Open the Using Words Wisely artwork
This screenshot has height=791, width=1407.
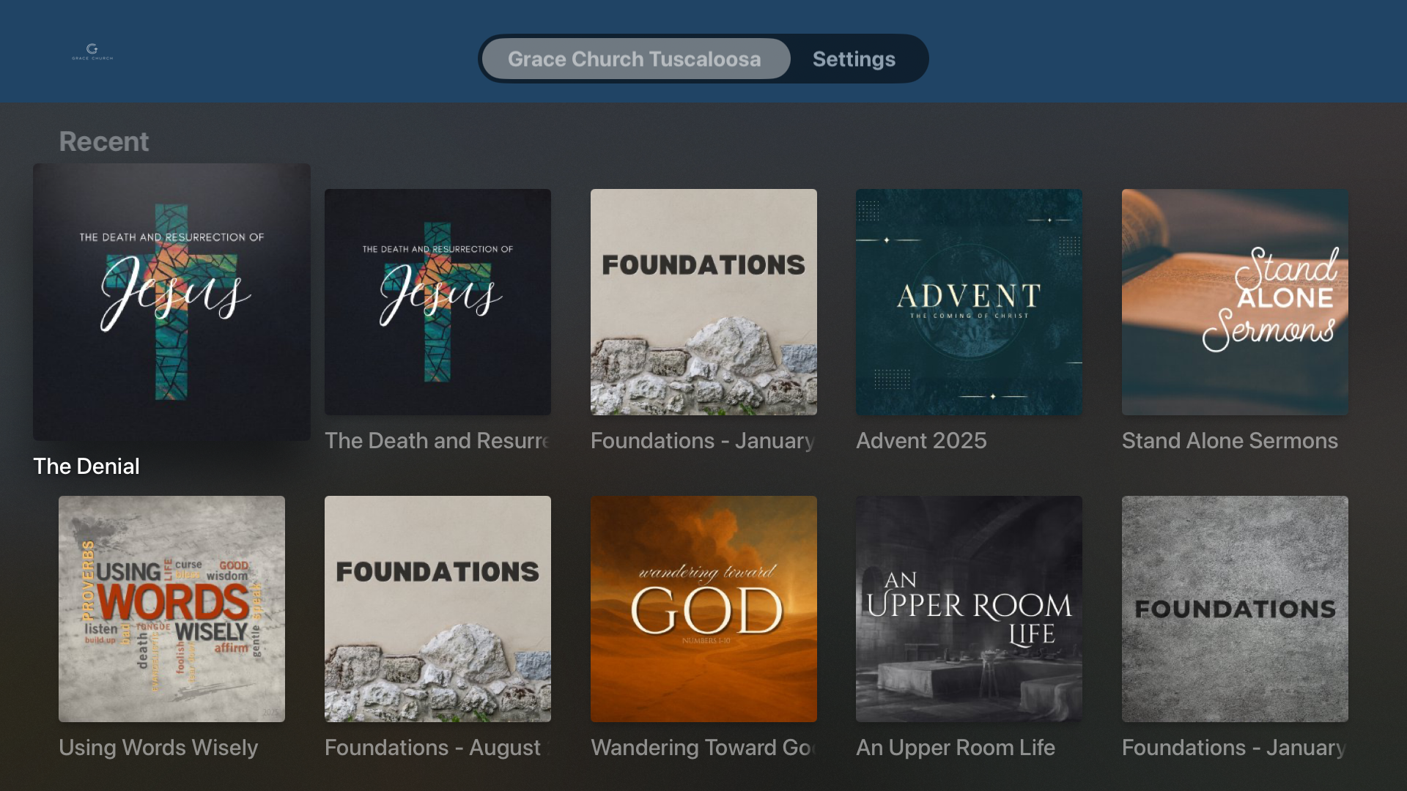[x=171, y=609]
